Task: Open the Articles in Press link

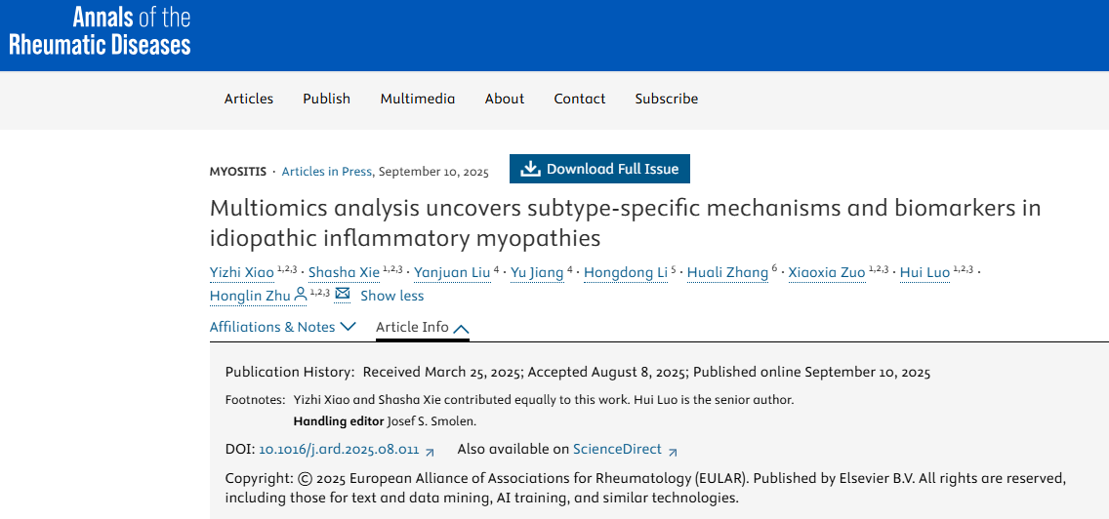Action: [326, 172]
